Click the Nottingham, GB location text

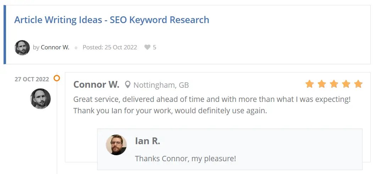click(161, 85)
